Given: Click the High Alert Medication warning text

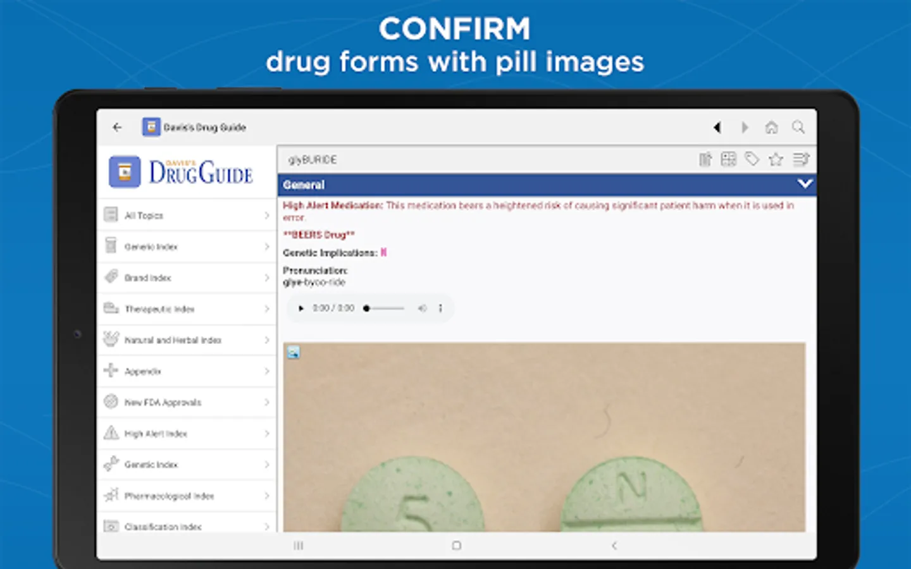Looking at the screenshot, I should coord(538,211).
